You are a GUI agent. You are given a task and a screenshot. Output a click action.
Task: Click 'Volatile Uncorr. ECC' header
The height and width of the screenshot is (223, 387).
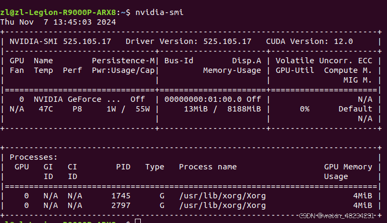click(324, 61)
